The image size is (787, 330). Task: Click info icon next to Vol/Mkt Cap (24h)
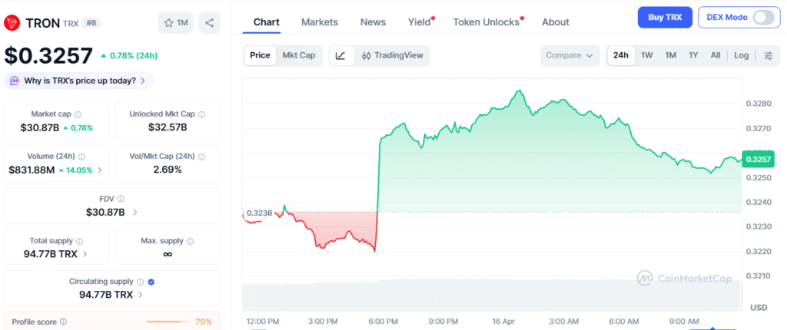pyautogui.click(x=201, y=157)
